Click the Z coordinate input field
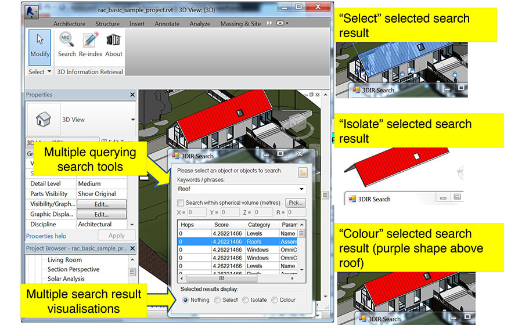Screen dimensions: 511x325 (x=263, y=212)
